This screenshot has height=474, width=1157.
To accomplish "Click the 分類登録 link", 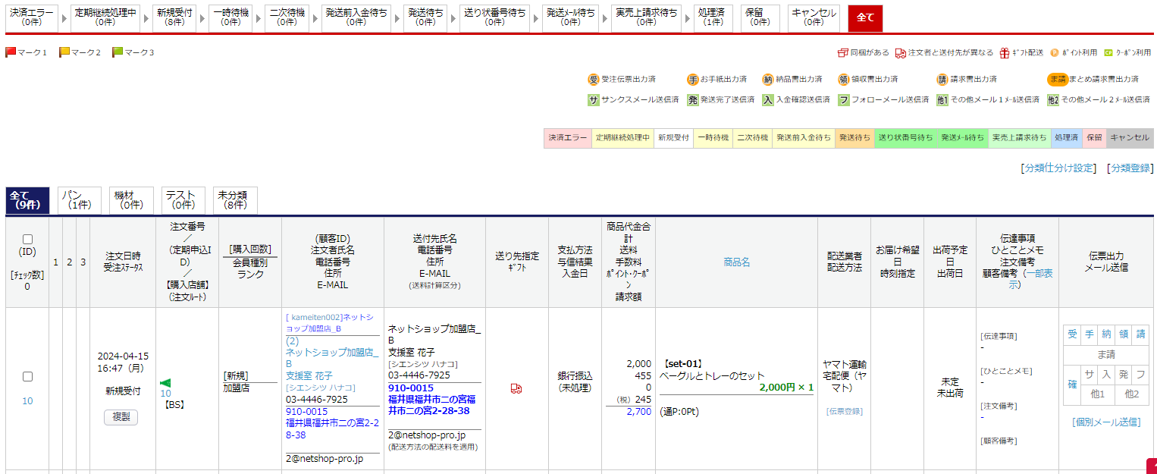I will (1130, 168).
